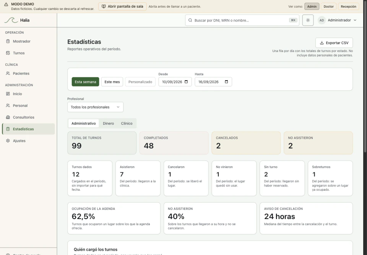
Task: Click the AD avatar badge
Action: [322, 20]
